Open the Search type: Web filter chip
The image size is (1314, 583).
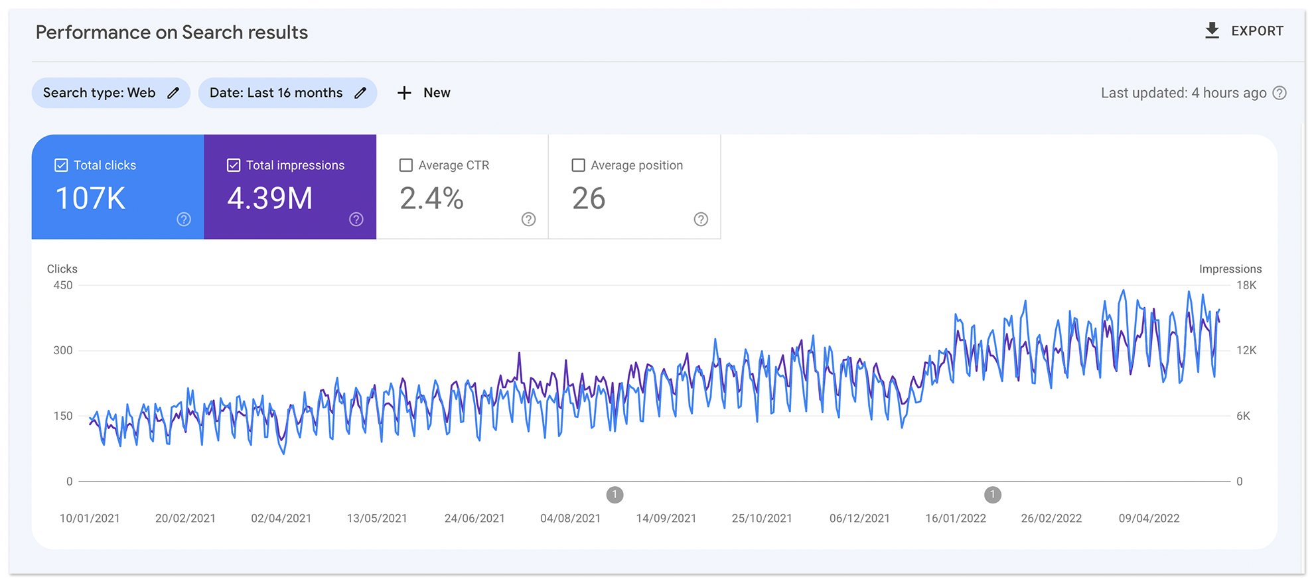[x=111, y=93]
